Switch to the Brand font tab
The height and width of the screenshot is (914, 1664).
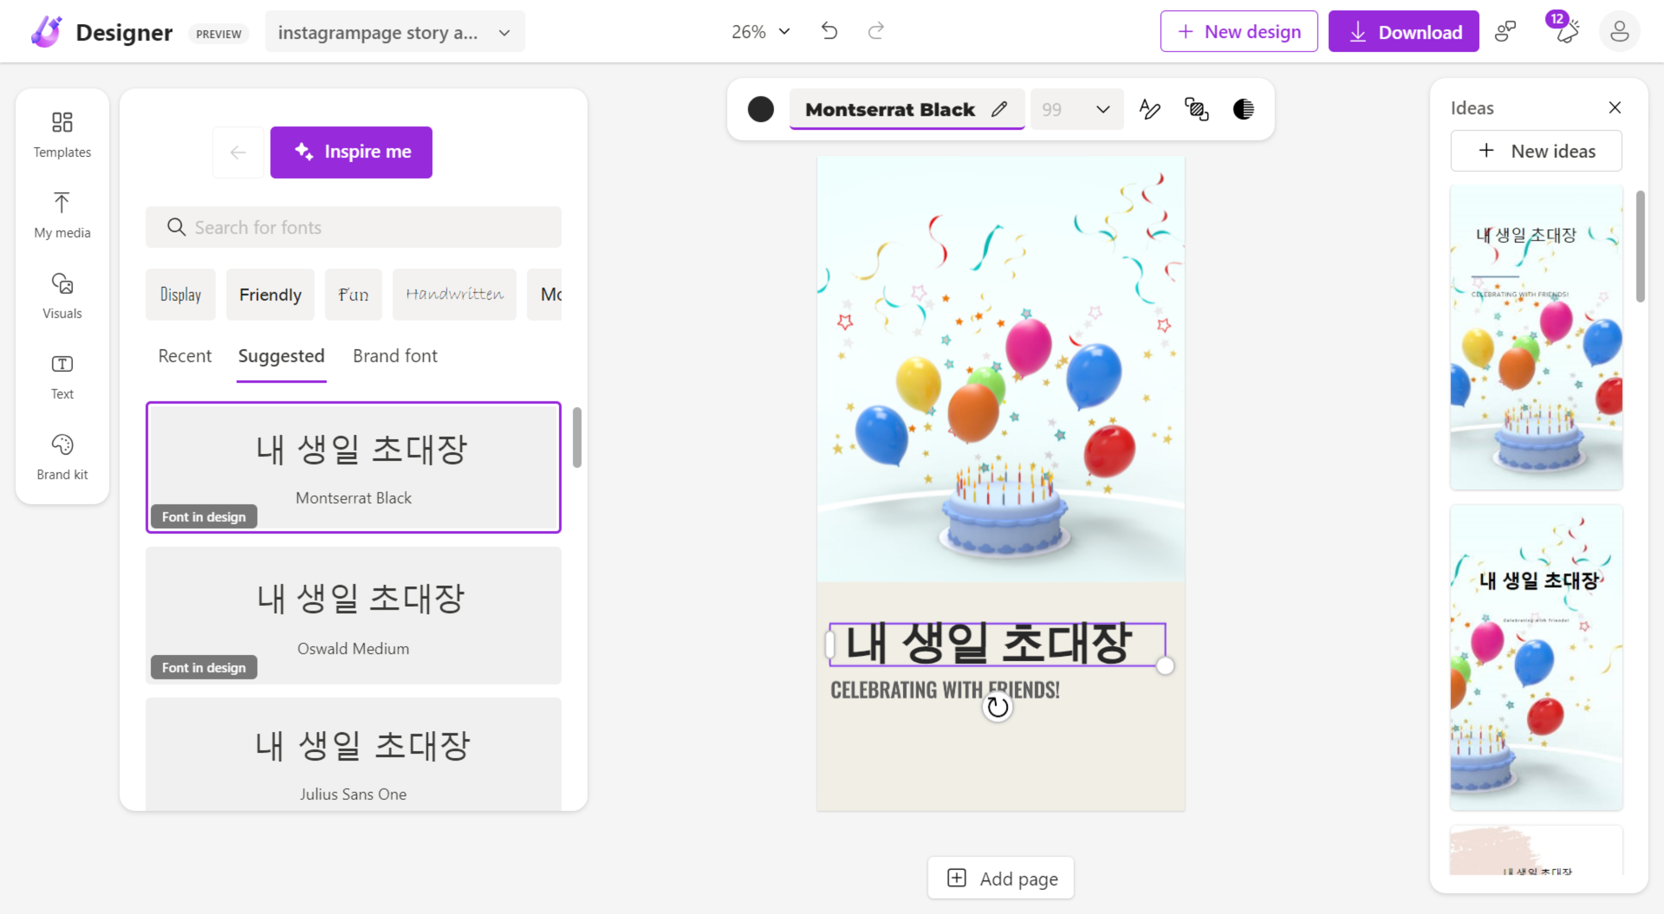tap(395, 356)
